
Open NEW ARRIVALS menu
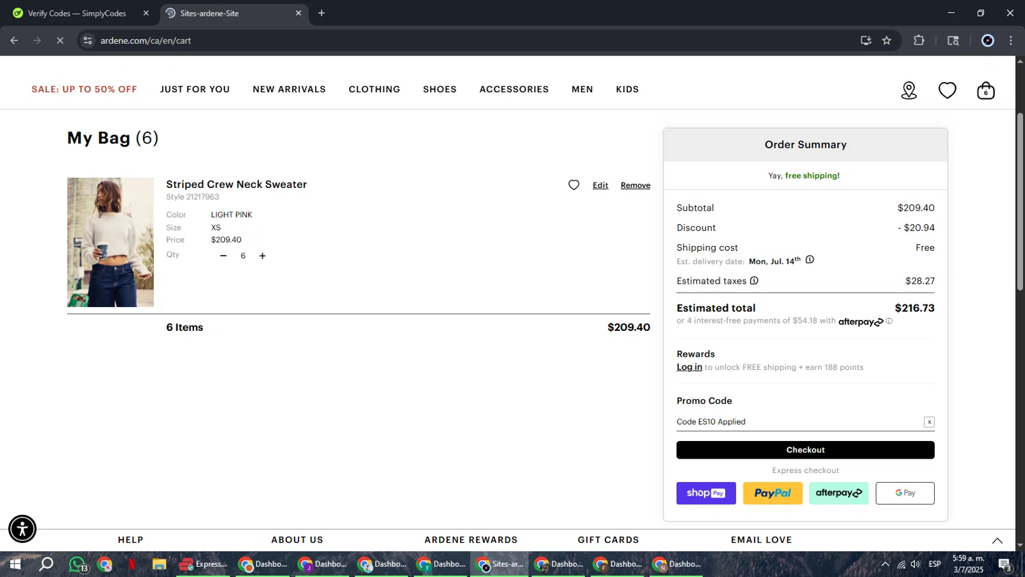pyautogui.click(x=289, y=90)
